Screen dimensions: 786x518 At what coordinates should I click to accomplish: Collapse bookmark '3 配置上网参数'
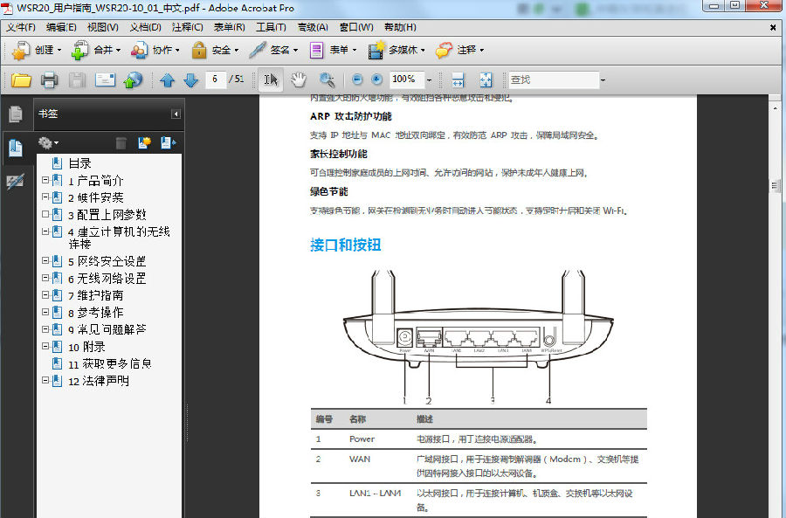click(x=45, y=214)
